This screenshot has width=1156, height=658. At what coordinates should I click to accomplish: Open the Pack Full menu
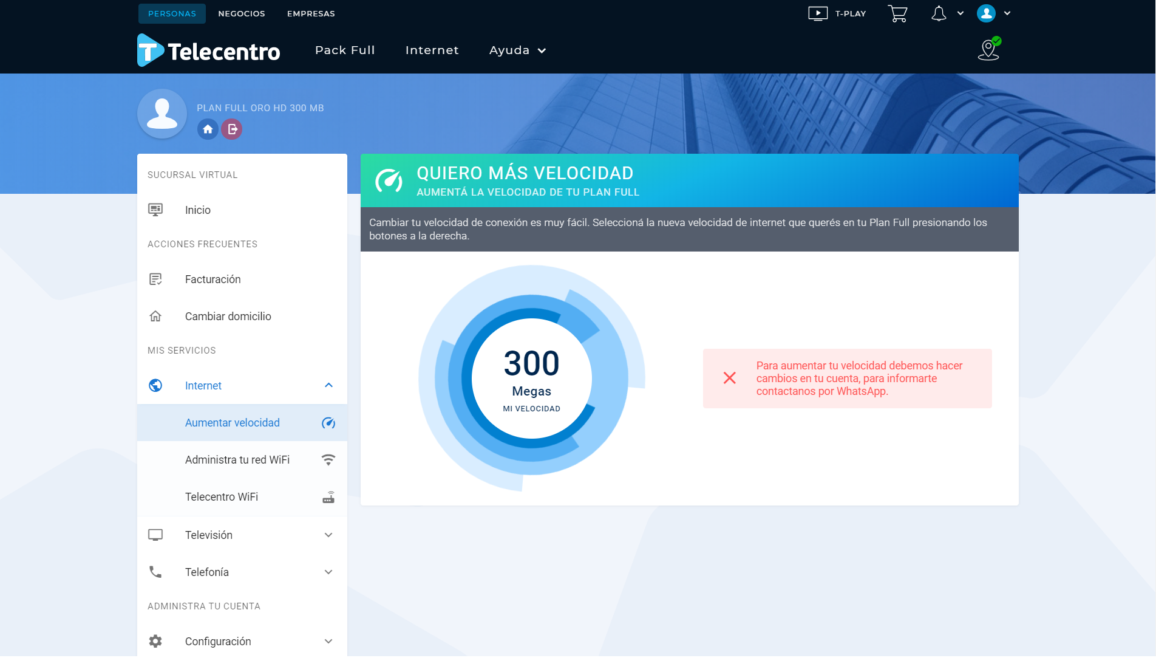pos(345,50)
